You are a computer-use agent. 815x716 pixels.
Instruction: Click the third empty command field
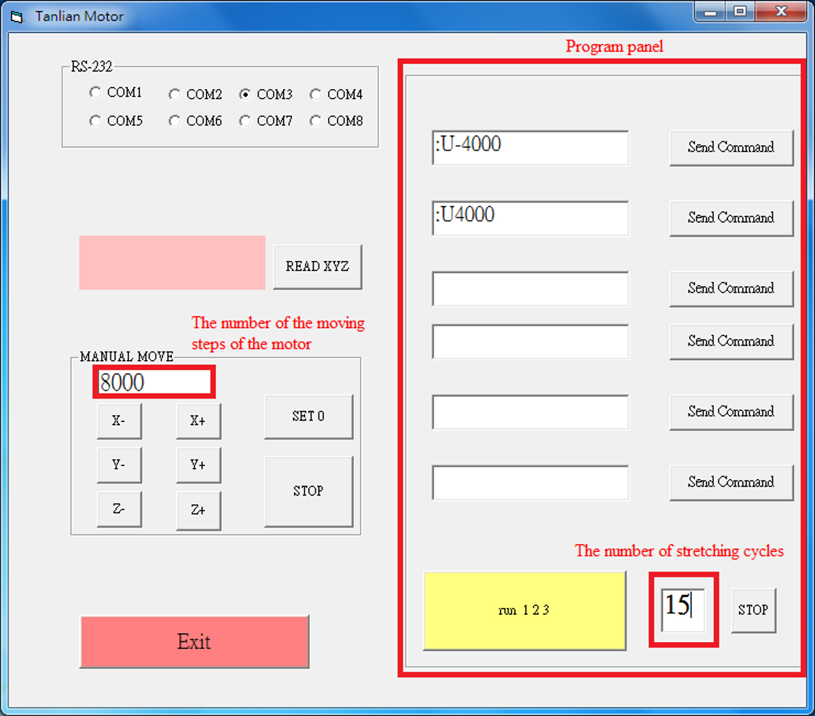click(x=530, y=289)
